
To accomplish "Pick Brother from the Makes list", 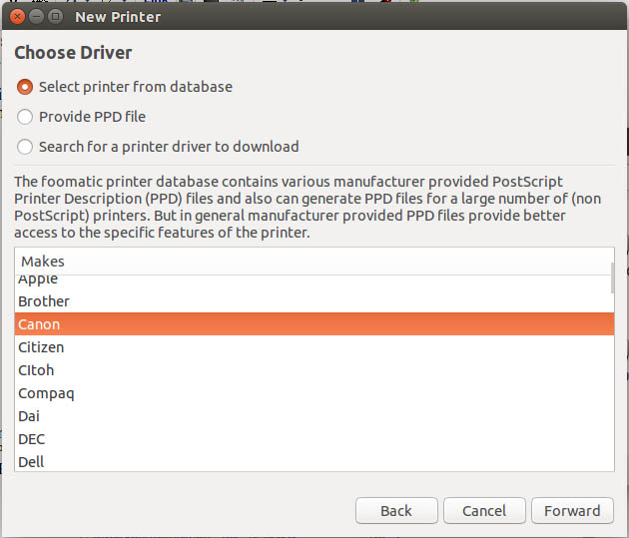I will pos(44,301).
